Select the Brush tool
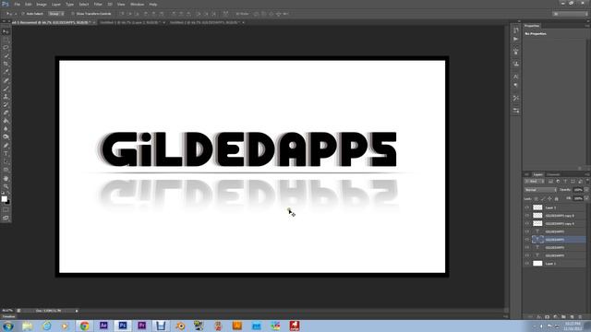591x332 pixels. coord(6,89)
